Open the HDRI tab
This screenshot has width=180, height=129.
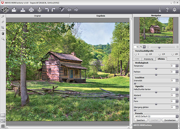pyautogui.click(x=137, y=59)
